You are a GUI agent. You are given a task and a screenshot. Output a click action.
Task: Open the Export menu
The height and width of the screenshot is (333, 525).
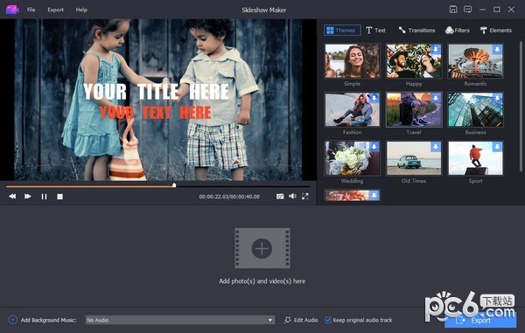(x=56, y=10)
